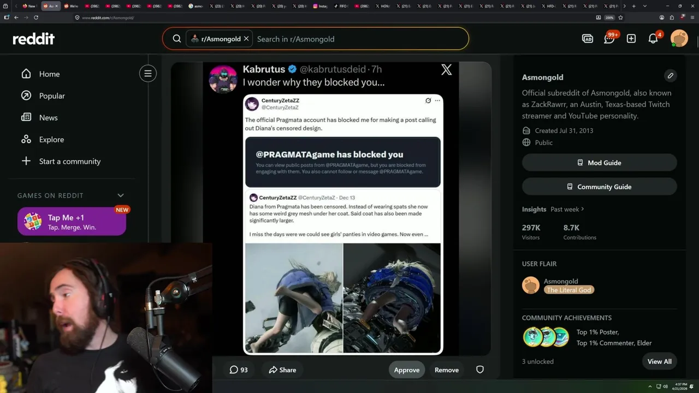Click The Literal God flair tag

pos(569,290)
